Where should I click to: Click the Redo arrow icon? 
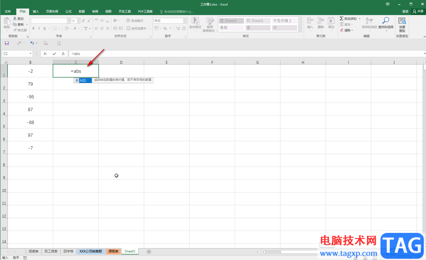coord(19,43)
